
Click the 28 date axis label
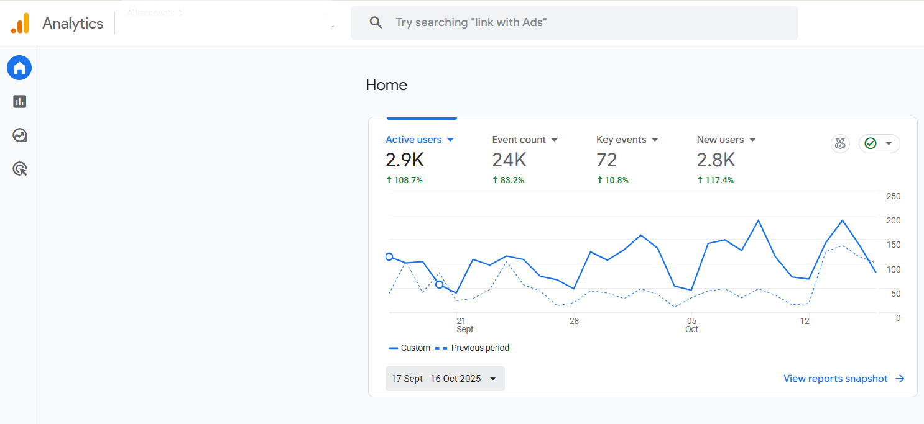point(574,321)
